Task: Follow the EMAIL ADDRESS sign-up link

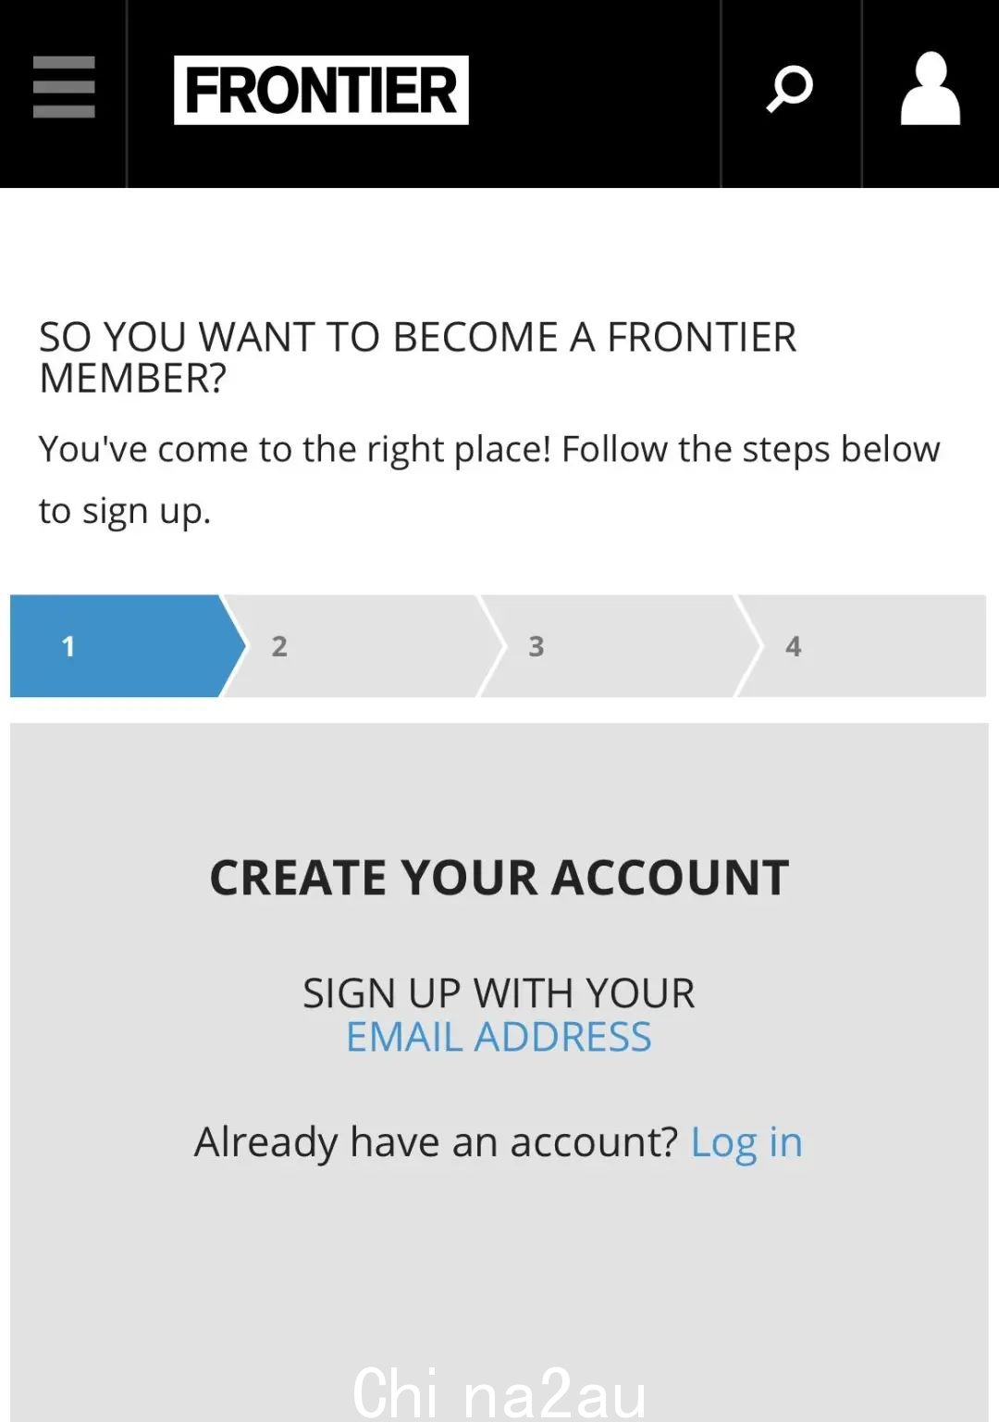Action: click(499, 1037)
